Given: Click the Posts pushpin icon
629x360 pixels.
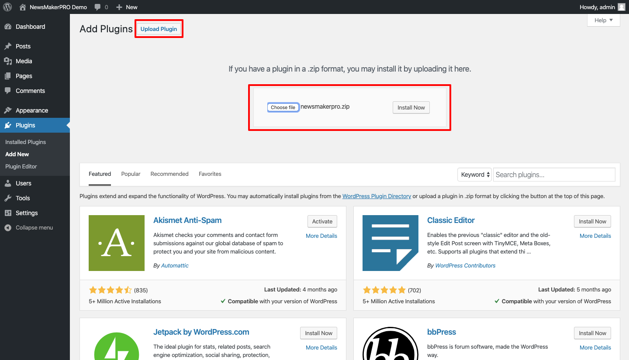Looking at the screenshot, I should (8, 46).
